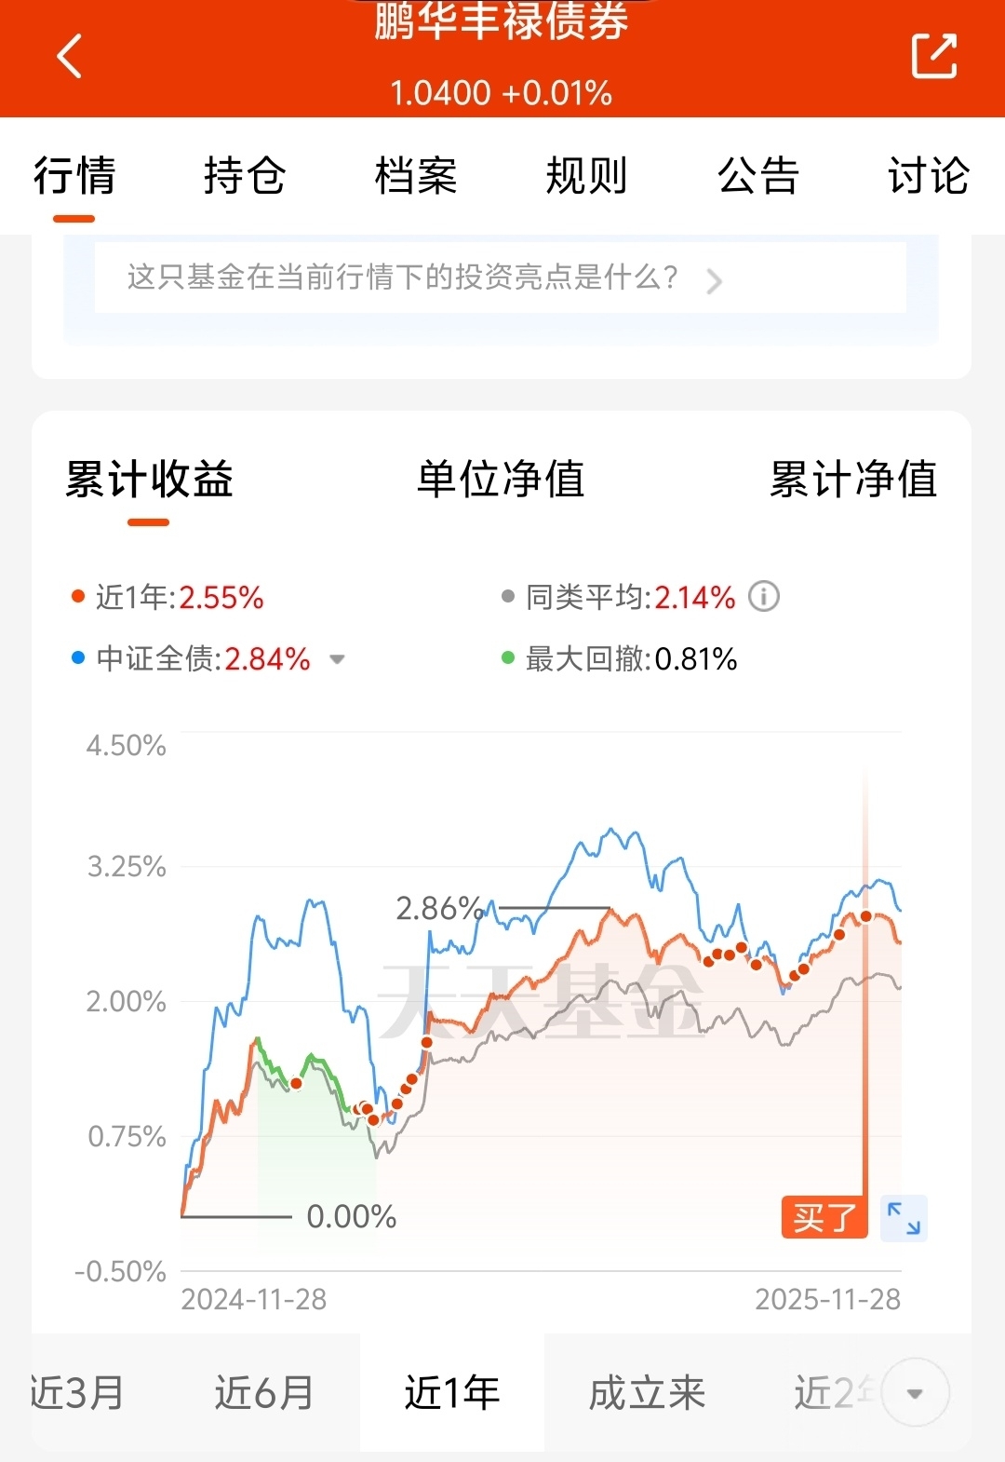Image resolution: width=1005 pixels, height=1462 pixels.
Task: Open the 中证全债 benchmark dropdown arrow
Action: [x=338, y=659]
